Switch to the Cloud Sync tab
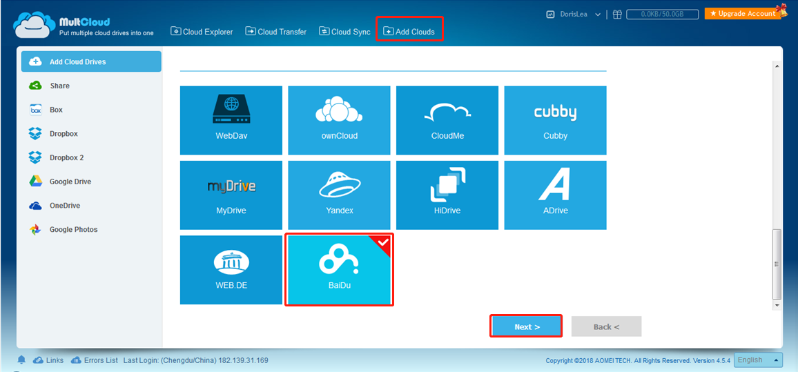Screen dimensions: 798x372 [344, 32]
